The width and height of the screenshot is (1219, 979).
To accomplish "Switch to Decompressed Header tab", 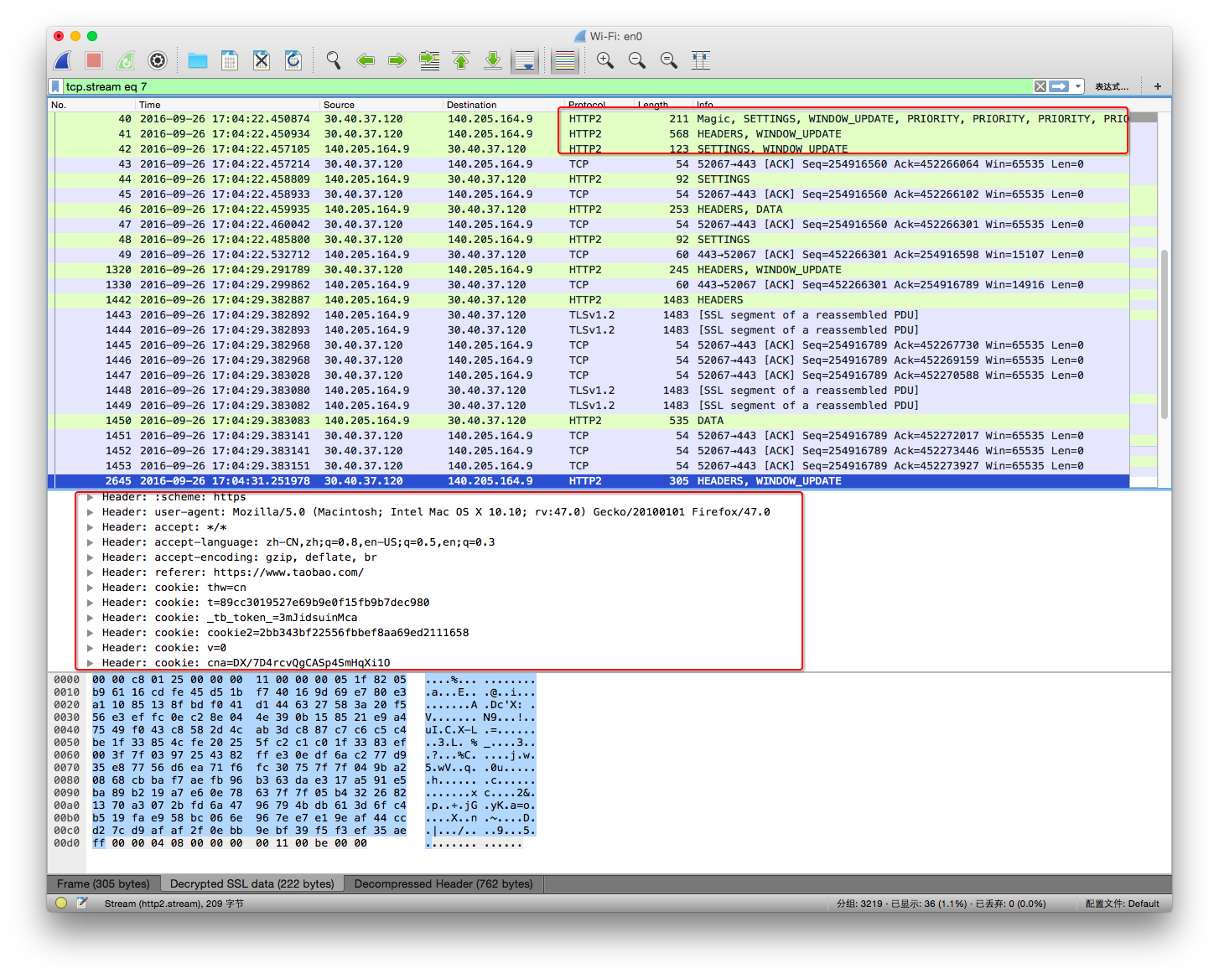I will point(444,883).
